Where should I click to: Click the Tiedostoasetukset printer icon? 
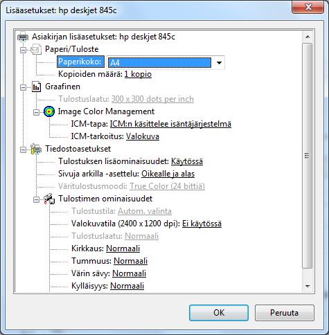pyautogui.click(x=36, y=149)
